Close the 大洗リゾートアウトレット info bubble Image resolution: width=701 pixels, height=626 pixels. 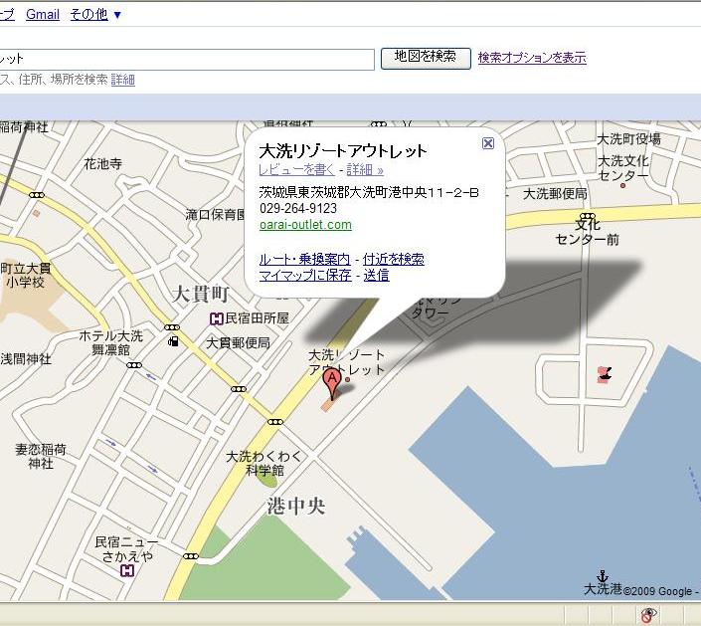[488, 143]
